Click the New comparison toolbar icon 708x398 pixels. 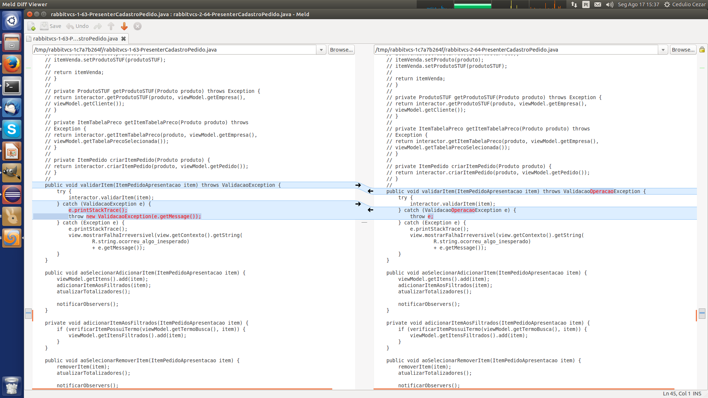[32, 26]
